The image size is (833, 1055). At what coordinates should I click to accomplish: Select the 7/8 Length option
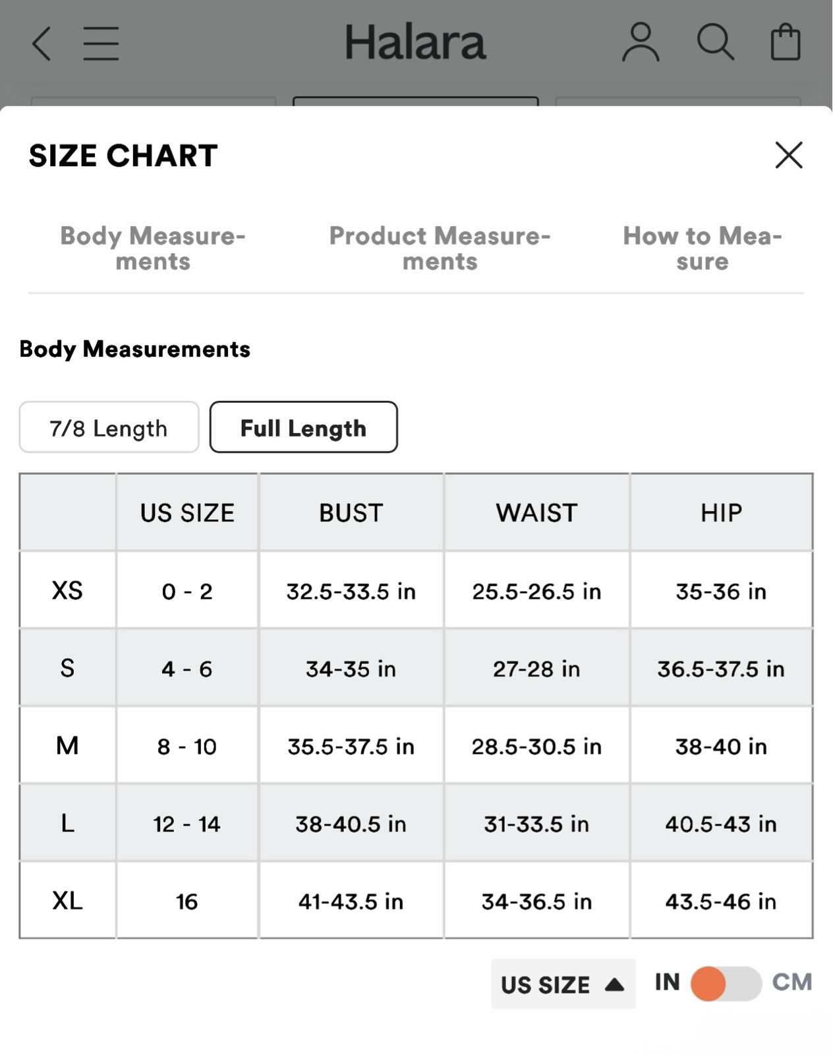(x=109, y=428)
